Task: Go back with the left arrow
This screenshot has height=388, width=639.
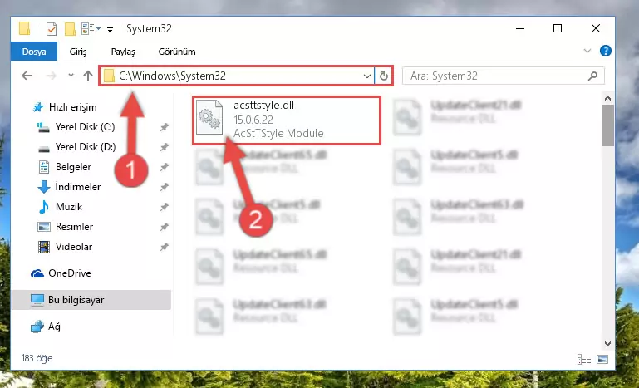Action: (27, 76)
